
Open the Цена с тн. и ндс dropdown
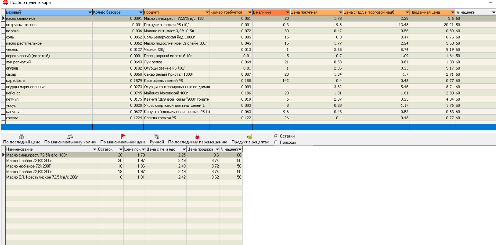click(184, 149)
